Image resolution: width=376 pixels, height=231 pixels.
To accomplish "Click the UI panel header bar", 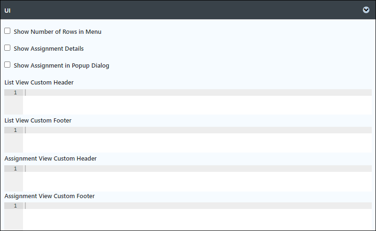I will 188,10.
